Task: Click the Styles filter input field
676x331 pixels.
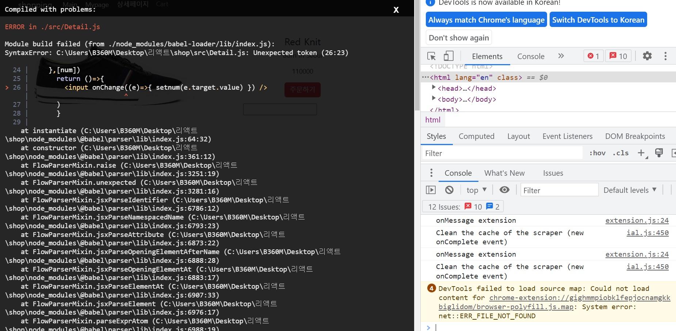Action: (502, 153)
